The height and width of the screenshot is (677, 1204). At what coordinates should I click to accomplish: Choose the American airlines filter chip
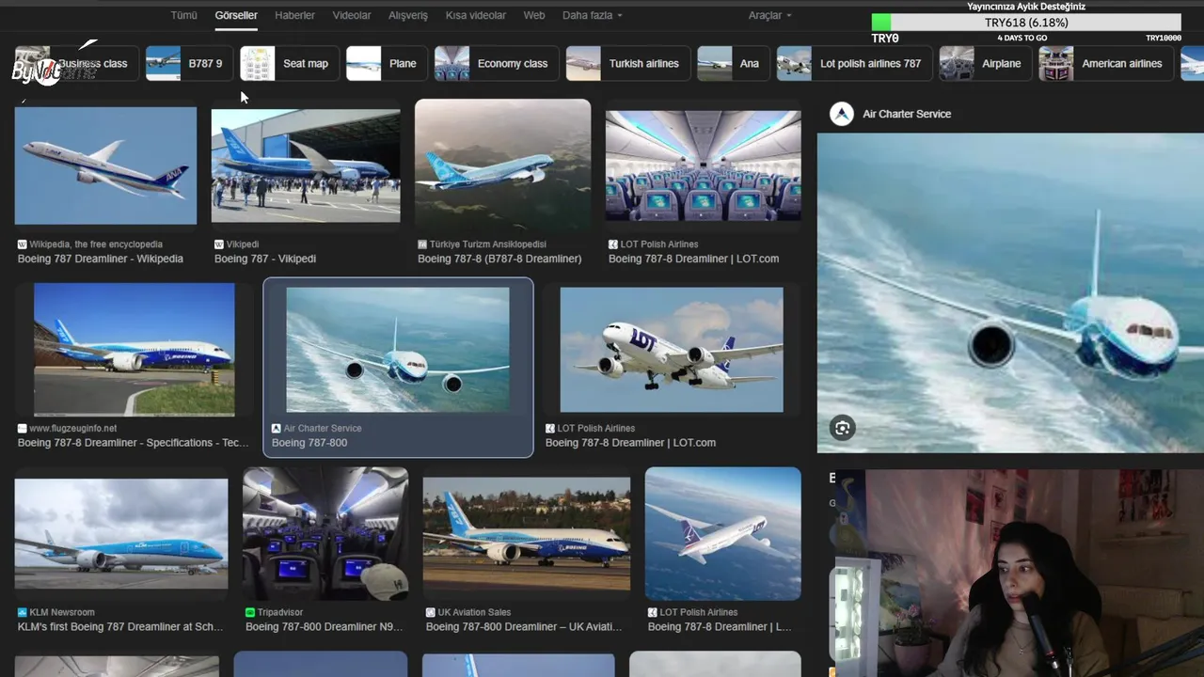[1106, 63]
